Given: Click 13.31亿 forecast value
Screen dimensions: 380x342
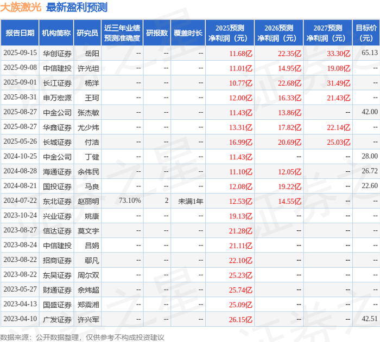Looking at the screenshot, I should (x=240, y=127).
